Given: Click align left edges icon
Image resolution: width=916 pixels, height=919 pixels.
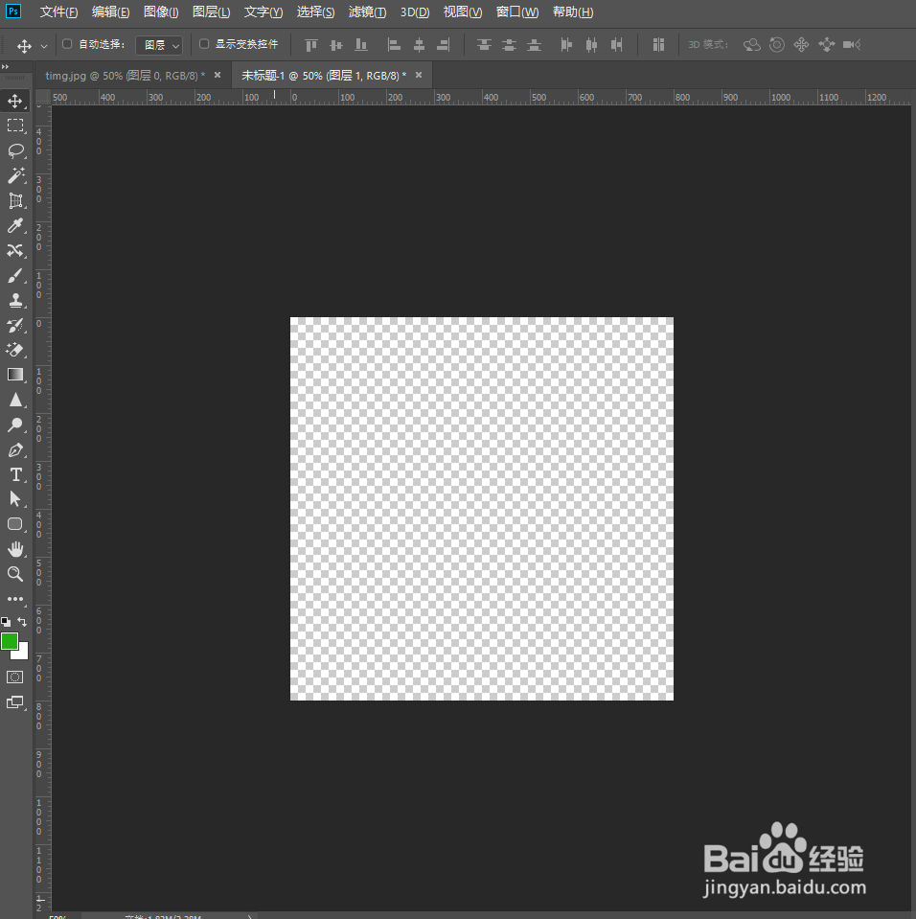Looking at the screenshot, I should point(394,44).
